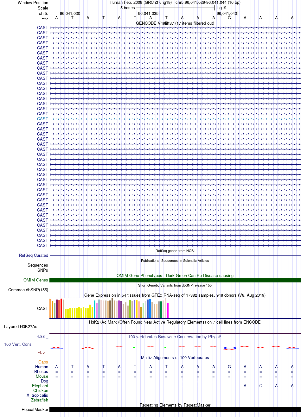Screen dimensions: 301x417
Task: Click the dark green OMIM Genes bar
Action: tap(175, 280)
